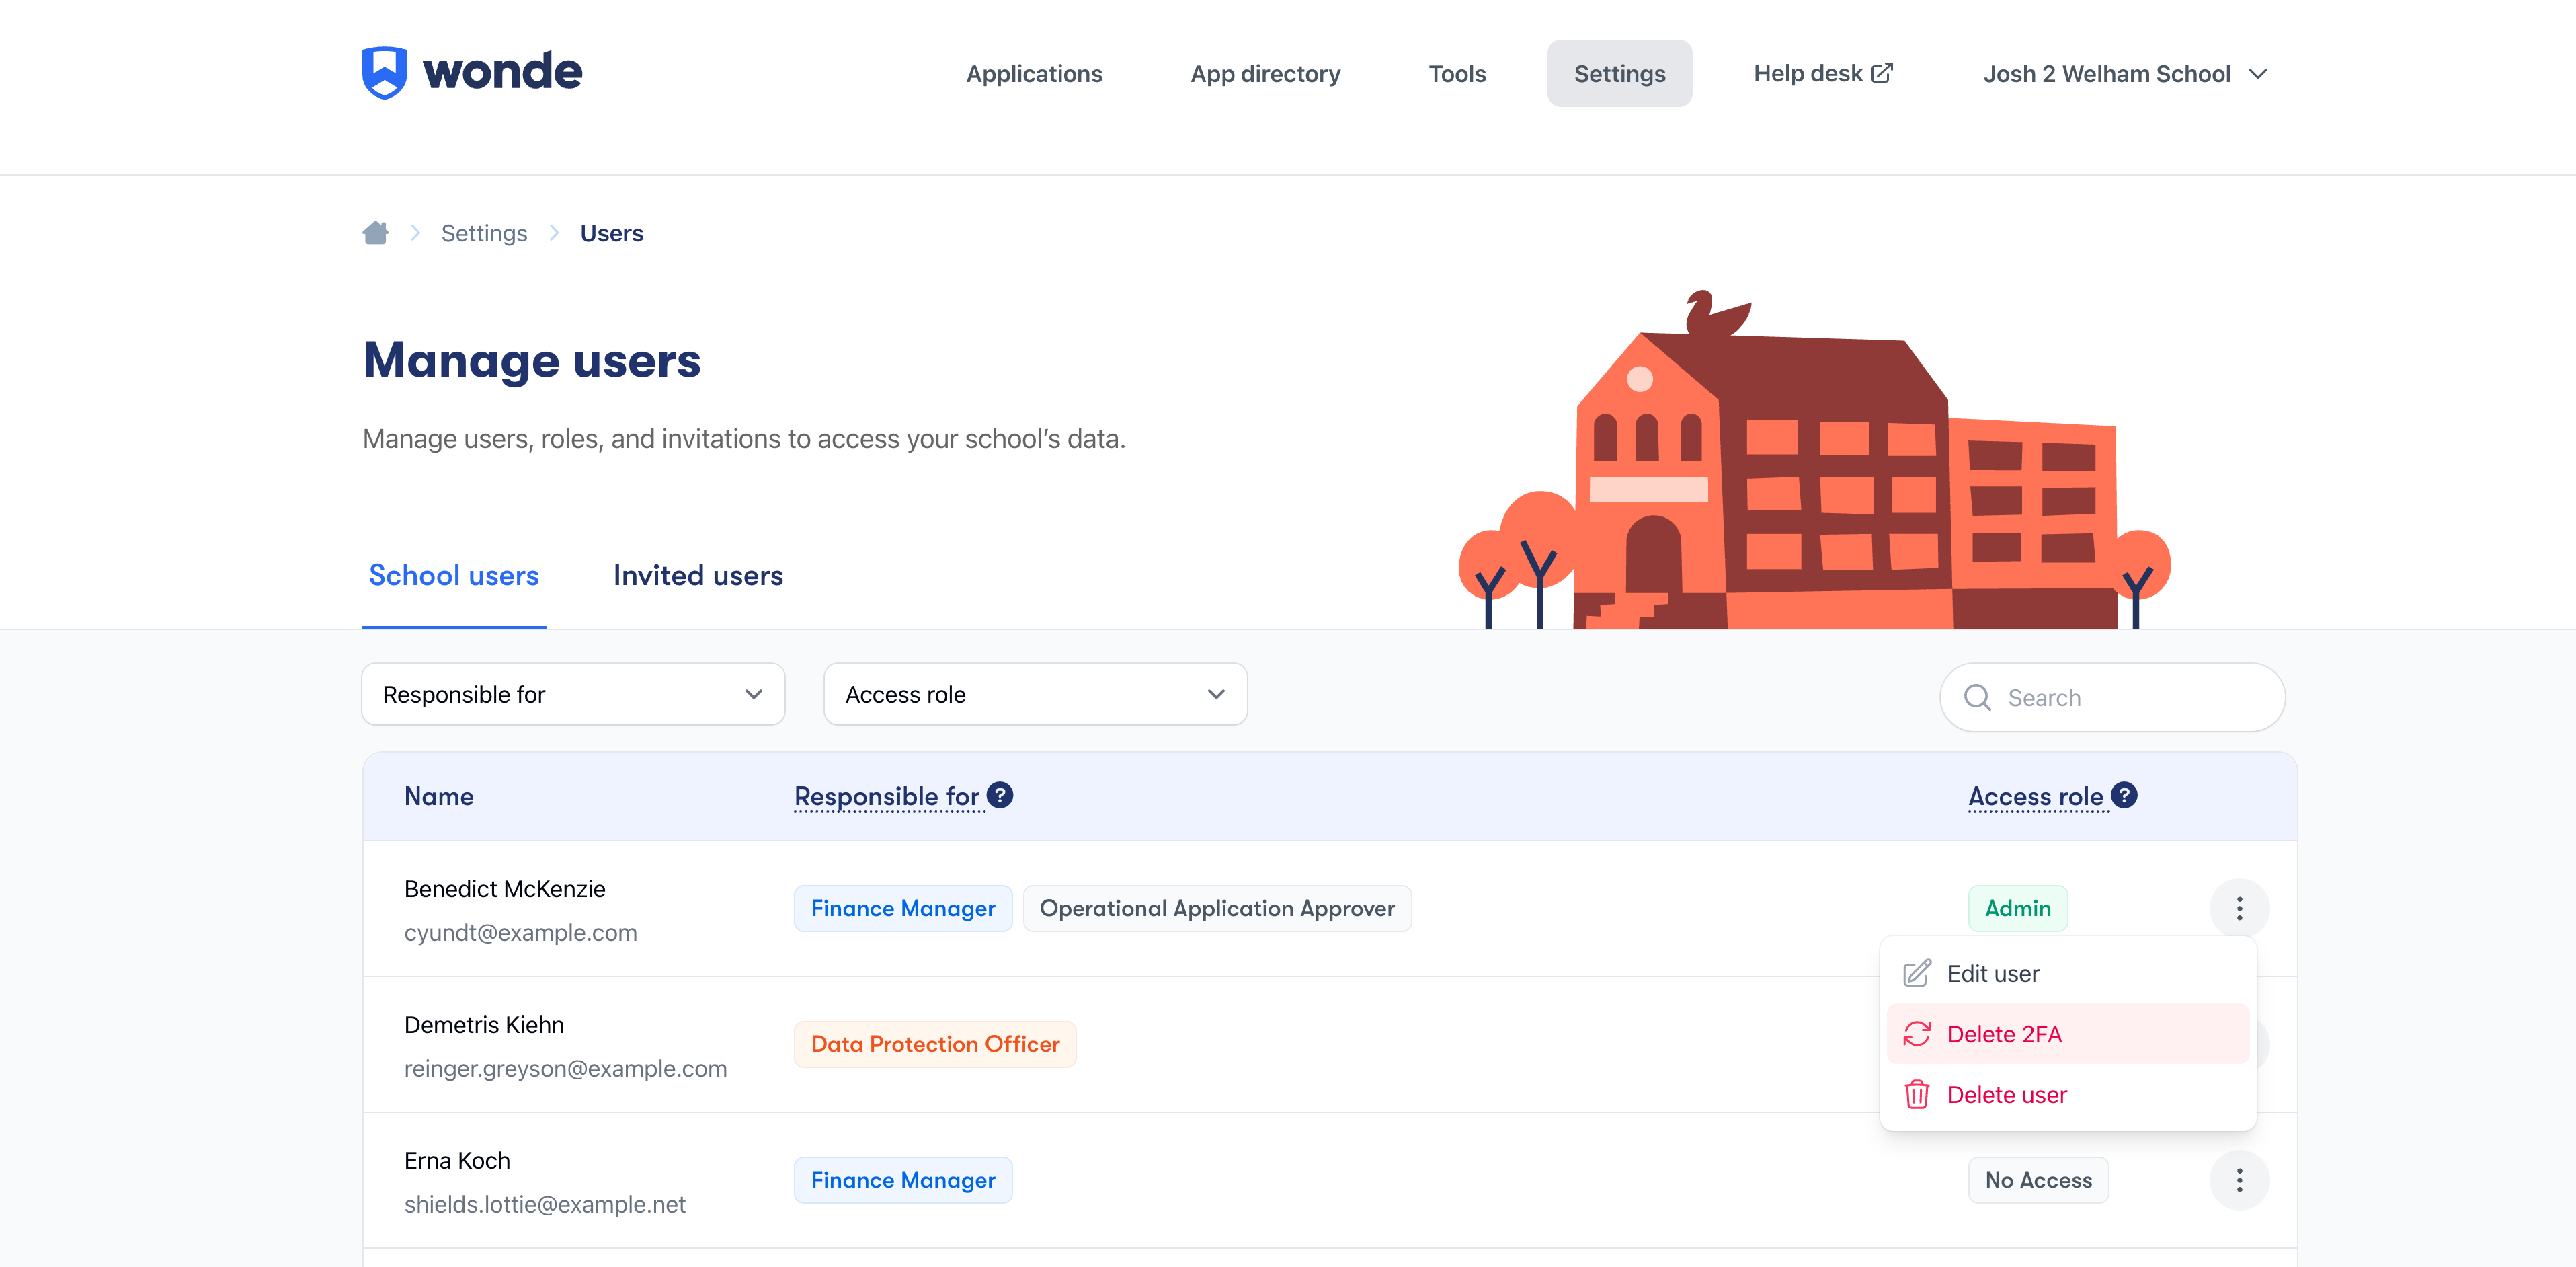The image size is (2576, 1267).
Task: Click the Access role help question icon
Action: 2124,795
